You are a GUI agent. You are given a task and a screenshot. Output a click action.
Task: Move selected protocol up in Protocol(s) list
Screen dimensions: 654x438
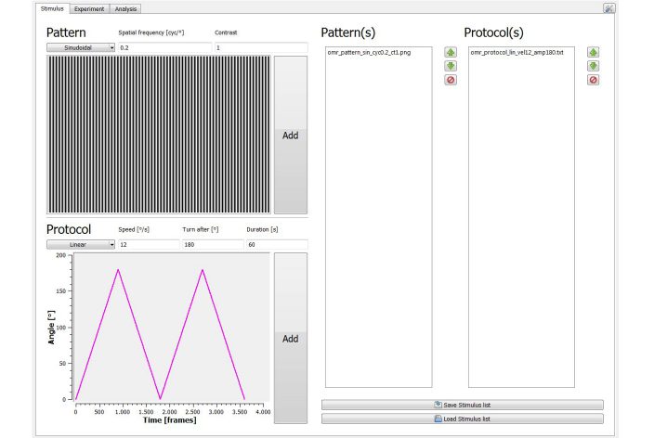(x=593, y=52)
